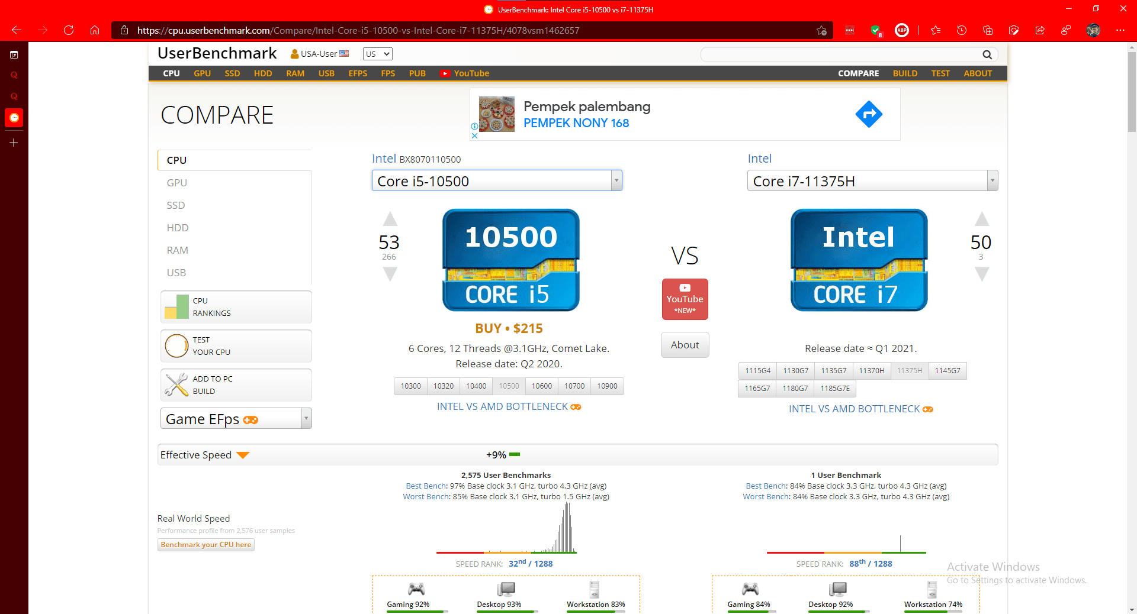Screen dimensions: 1137x614
Task: Open the tab actions menu icon
Action: (x=14, y=55)
